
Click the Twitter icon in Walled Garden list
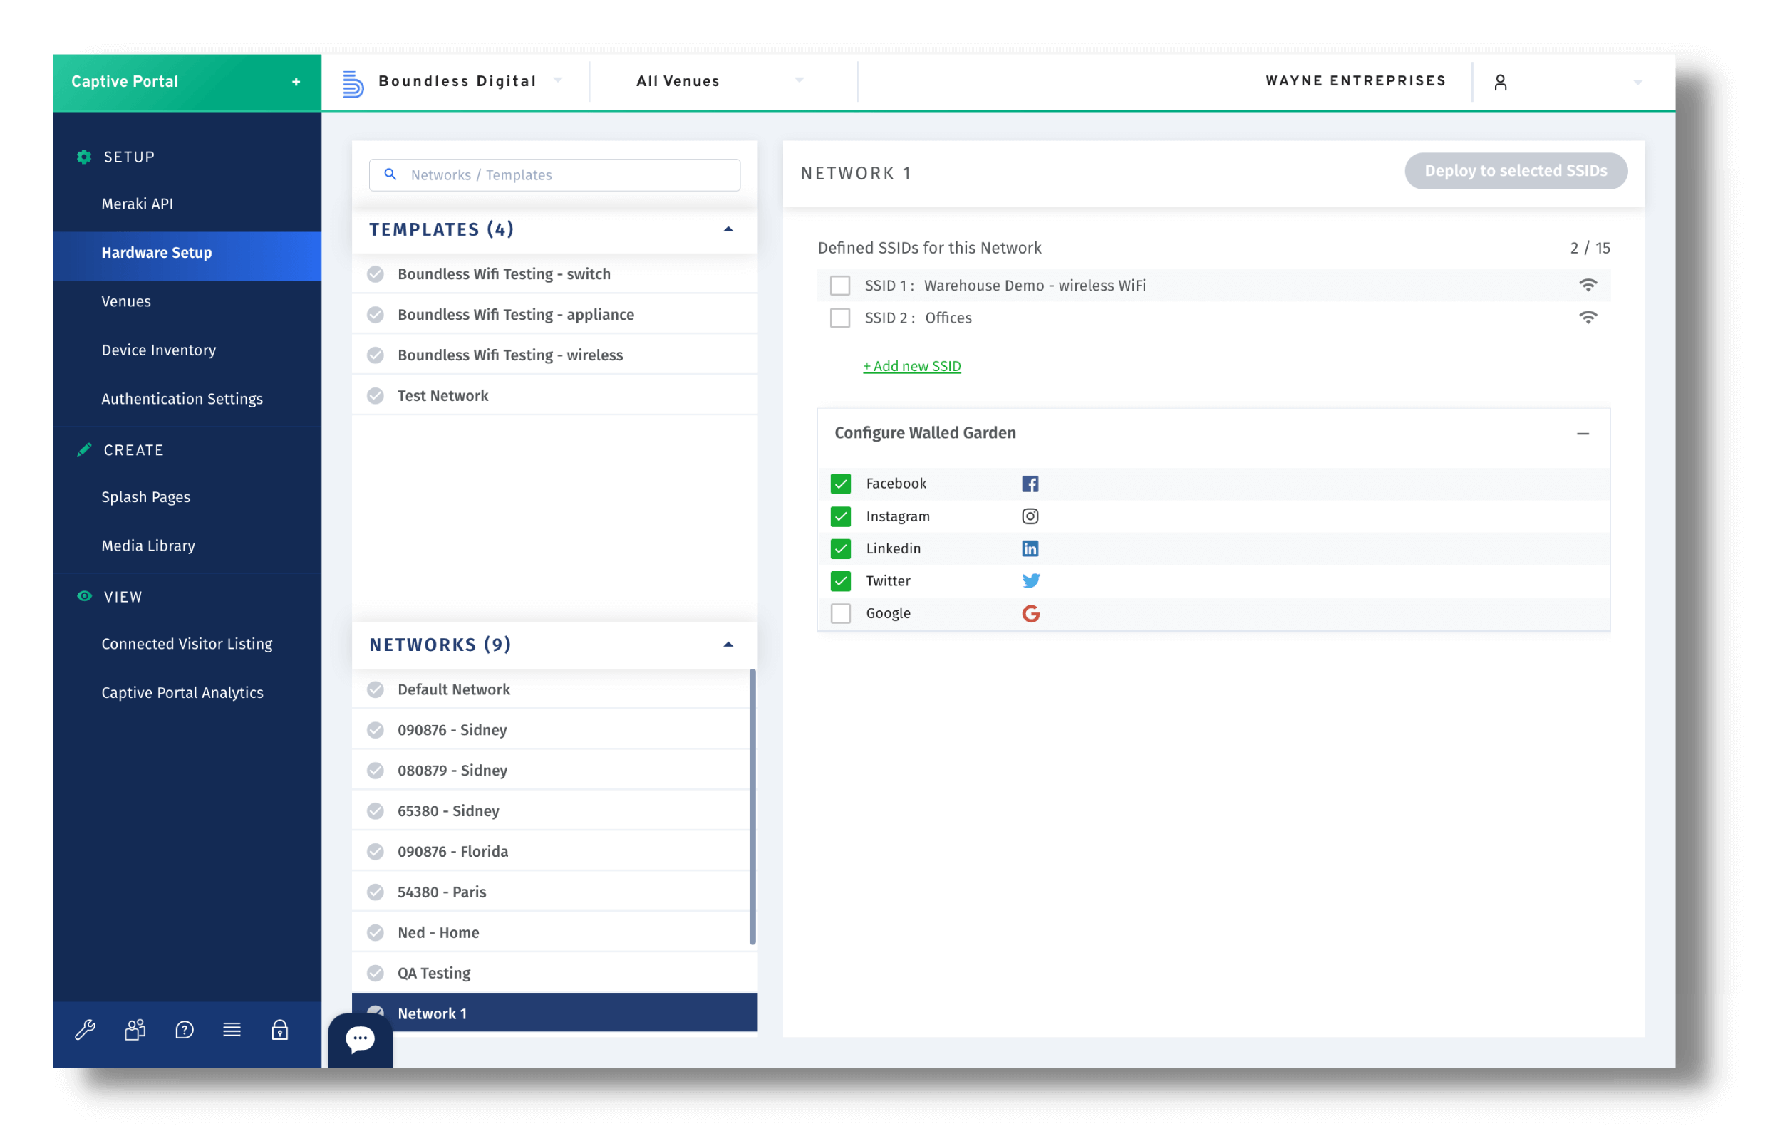pyautogui.click(x=1031, y=580)
